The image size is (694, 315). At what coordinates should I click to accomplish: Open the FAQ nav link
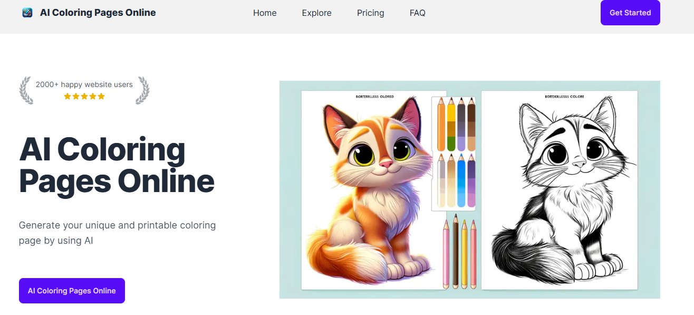coord(418,13)
